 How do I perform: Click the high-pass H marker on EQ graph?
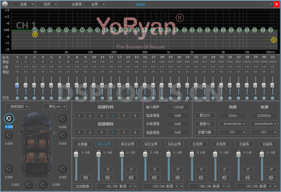tap(35, 34)
